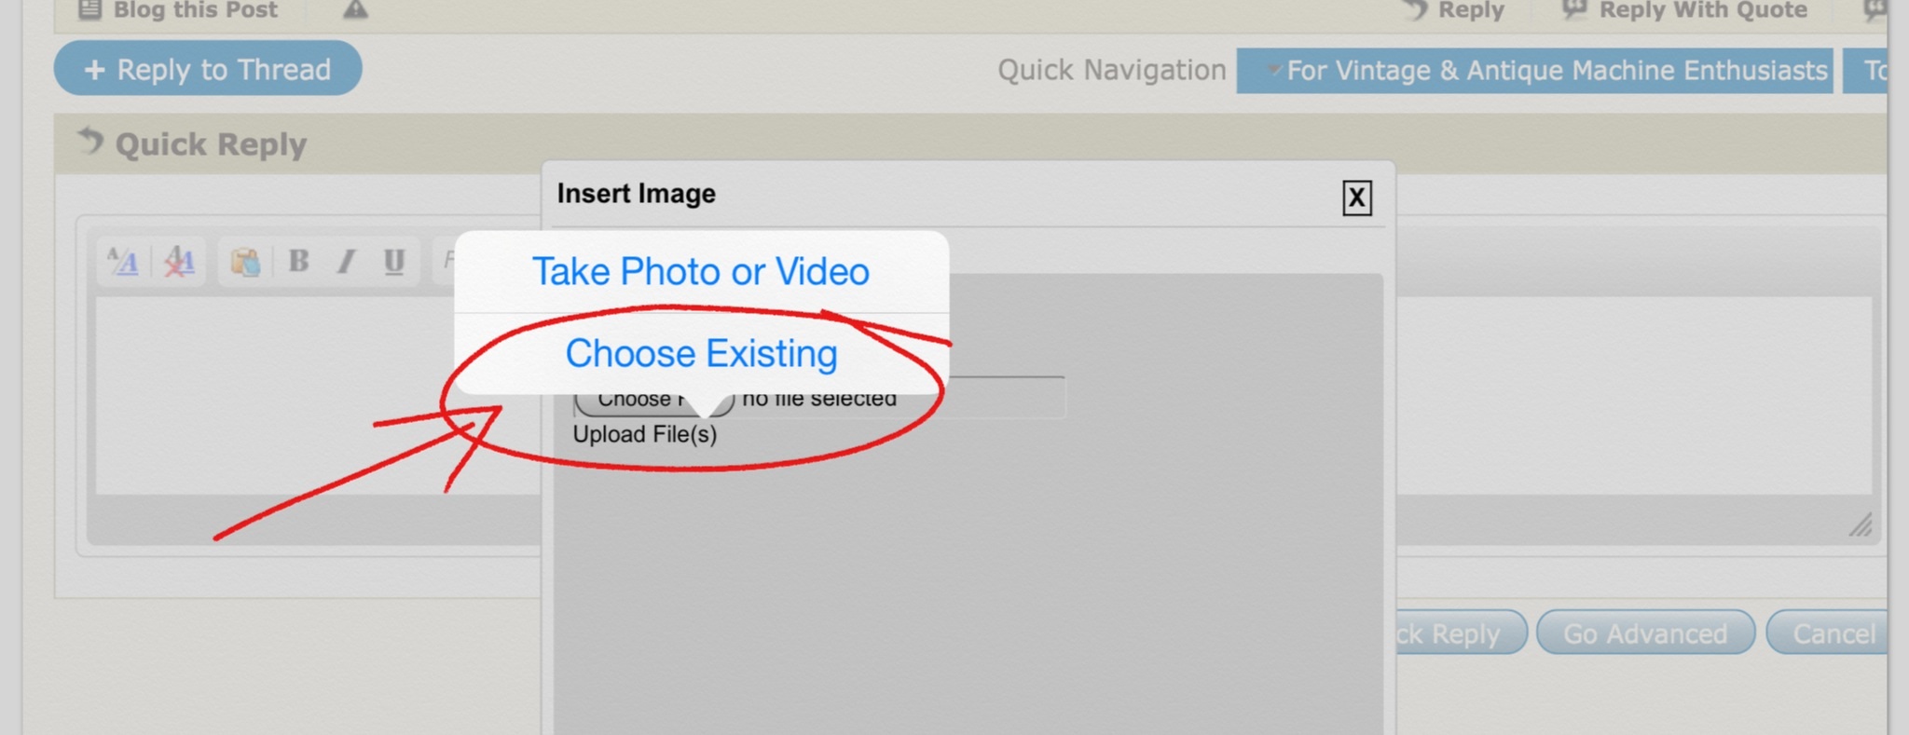Image resolution: width=1909 pixels, height=735 pixels.
Task: Click the Switch Editor Mode icon
Action: point(122,261)
